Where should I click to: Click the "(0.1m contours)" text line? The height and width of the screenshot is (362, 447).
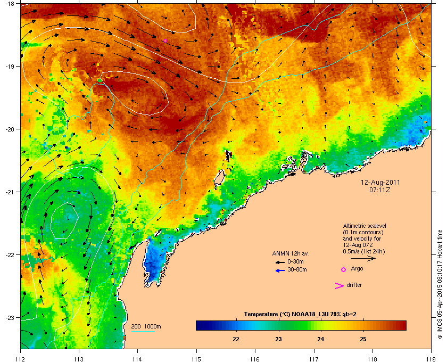(x=363, y=232)
